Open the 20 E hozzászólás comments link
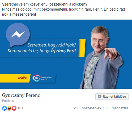Image resolution: width=132 pixels, height=113 pixels. point(87,108)
